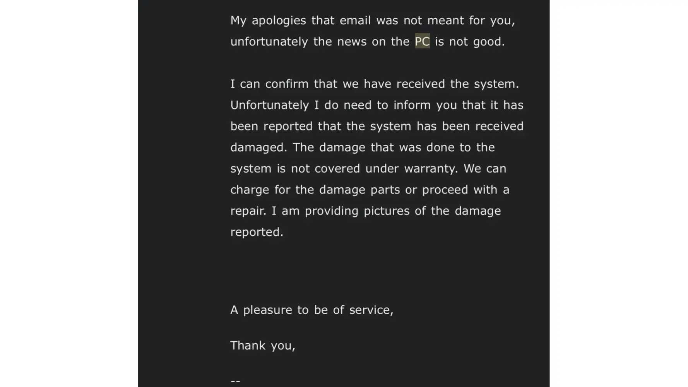Click the word "Unfortunately" starting the third line
688x387 pixels.
[x=269, y=105]
